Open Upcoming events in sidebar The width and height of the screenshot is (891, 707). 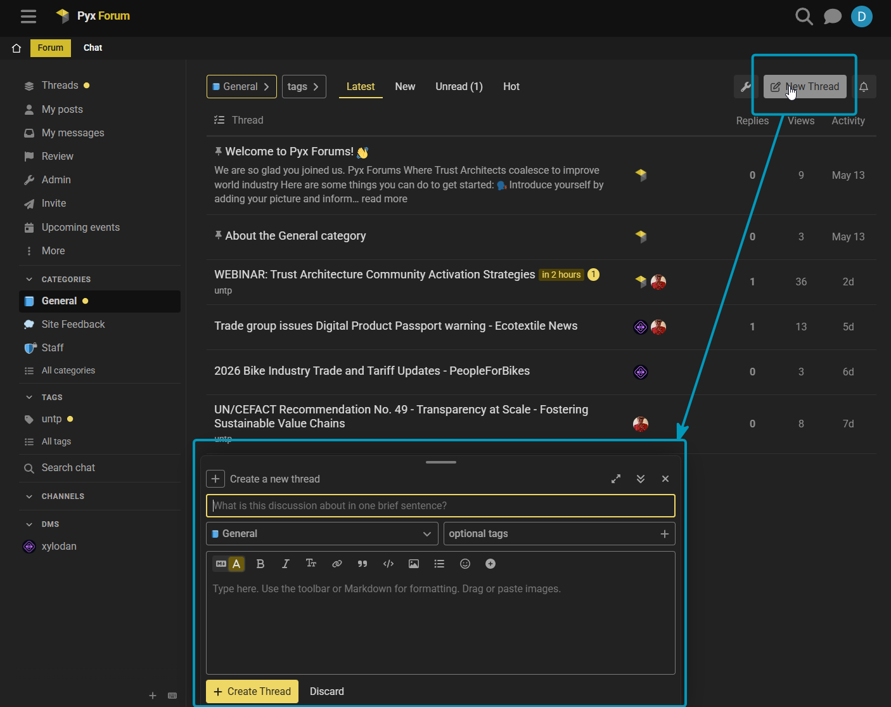pyautogui.click(x=80, y=228)
